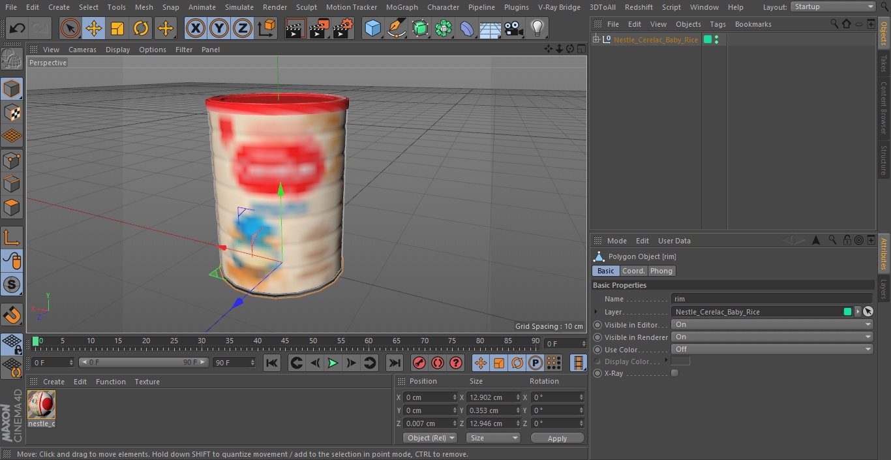
Task: Open viewport Cameras menu
Action: pos(82,50)
